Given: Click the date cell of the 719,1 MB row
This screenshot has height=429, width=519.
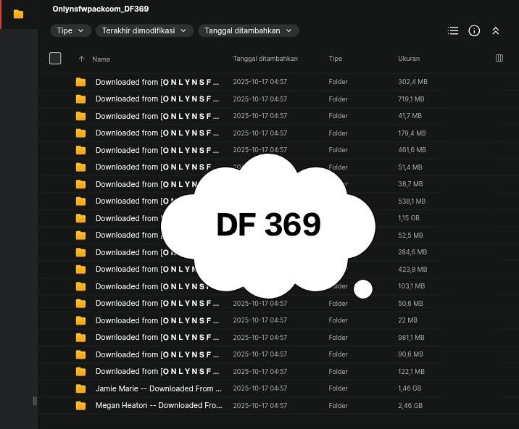Looking at the screenshot, I should pos(259,99).
